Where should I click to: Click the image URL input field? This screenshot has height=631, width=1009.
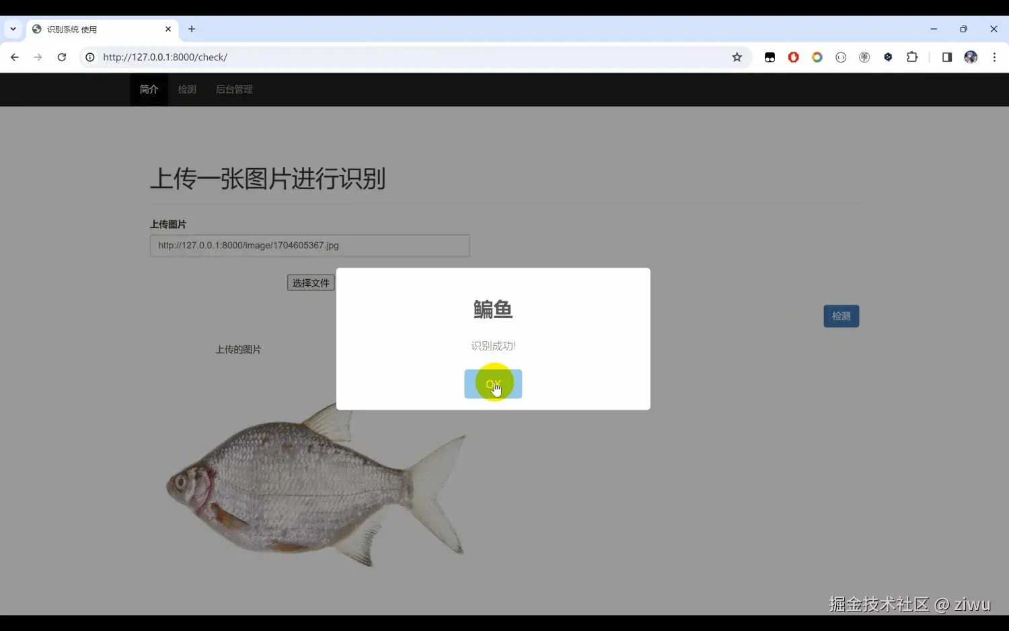coord(309,245)
